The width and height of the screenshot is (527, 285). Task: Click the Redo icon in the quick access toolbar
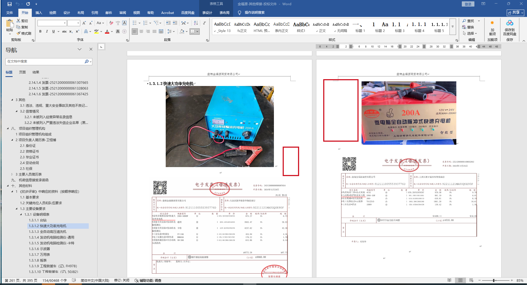[x=28, y=4]
